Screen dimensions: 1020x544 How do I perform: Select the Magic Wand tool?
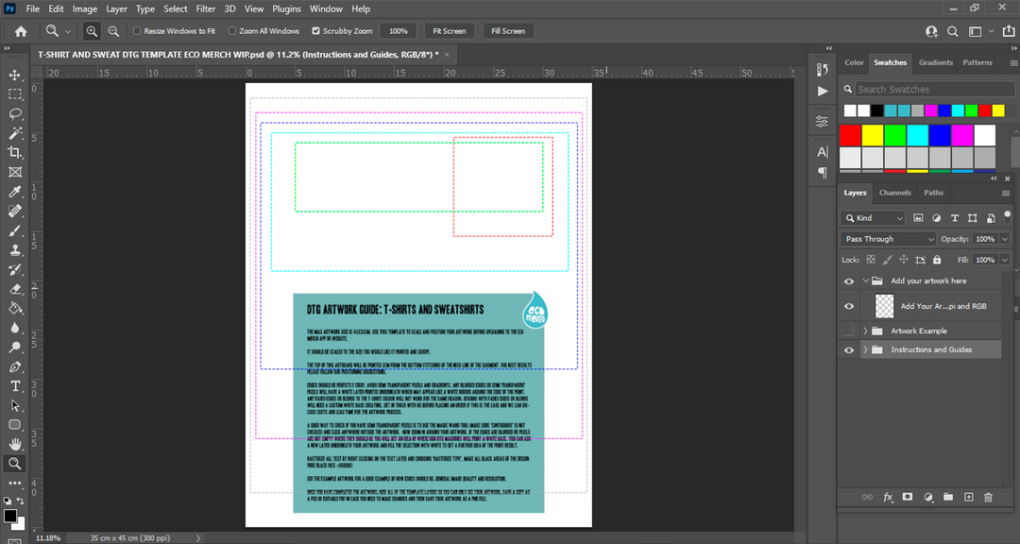coord(14,133)
